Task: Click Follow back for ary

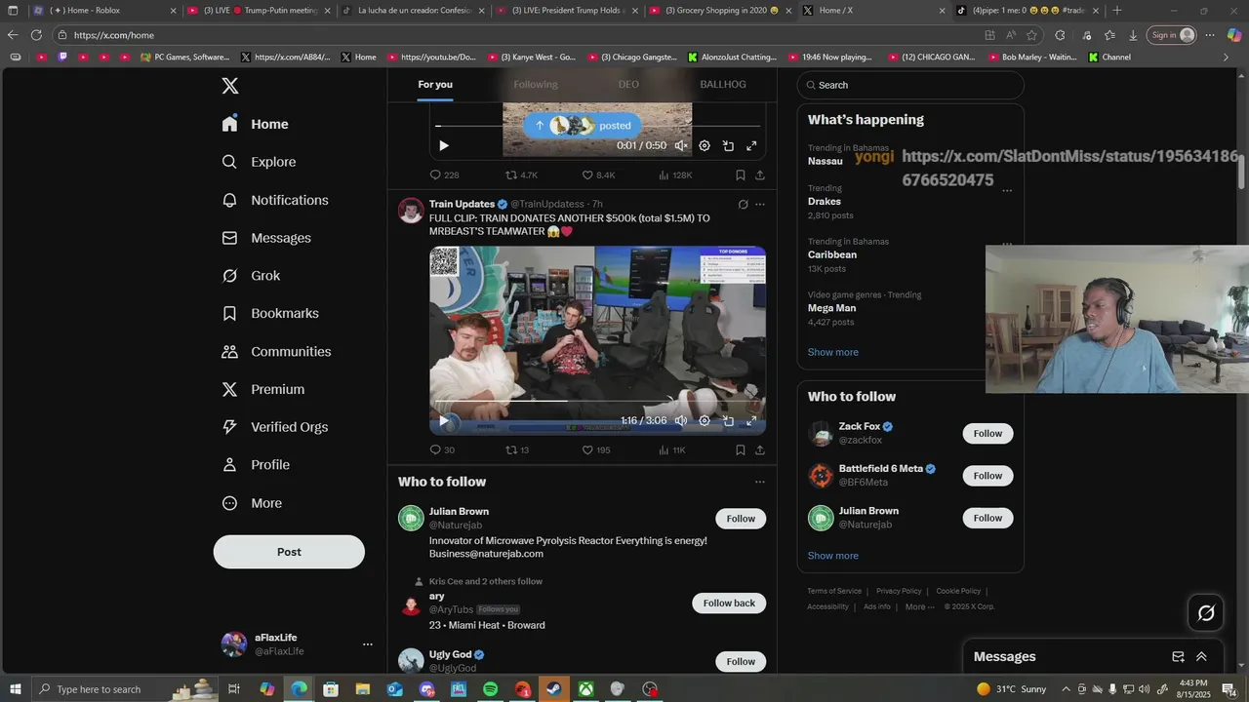Action: point(729,604)
